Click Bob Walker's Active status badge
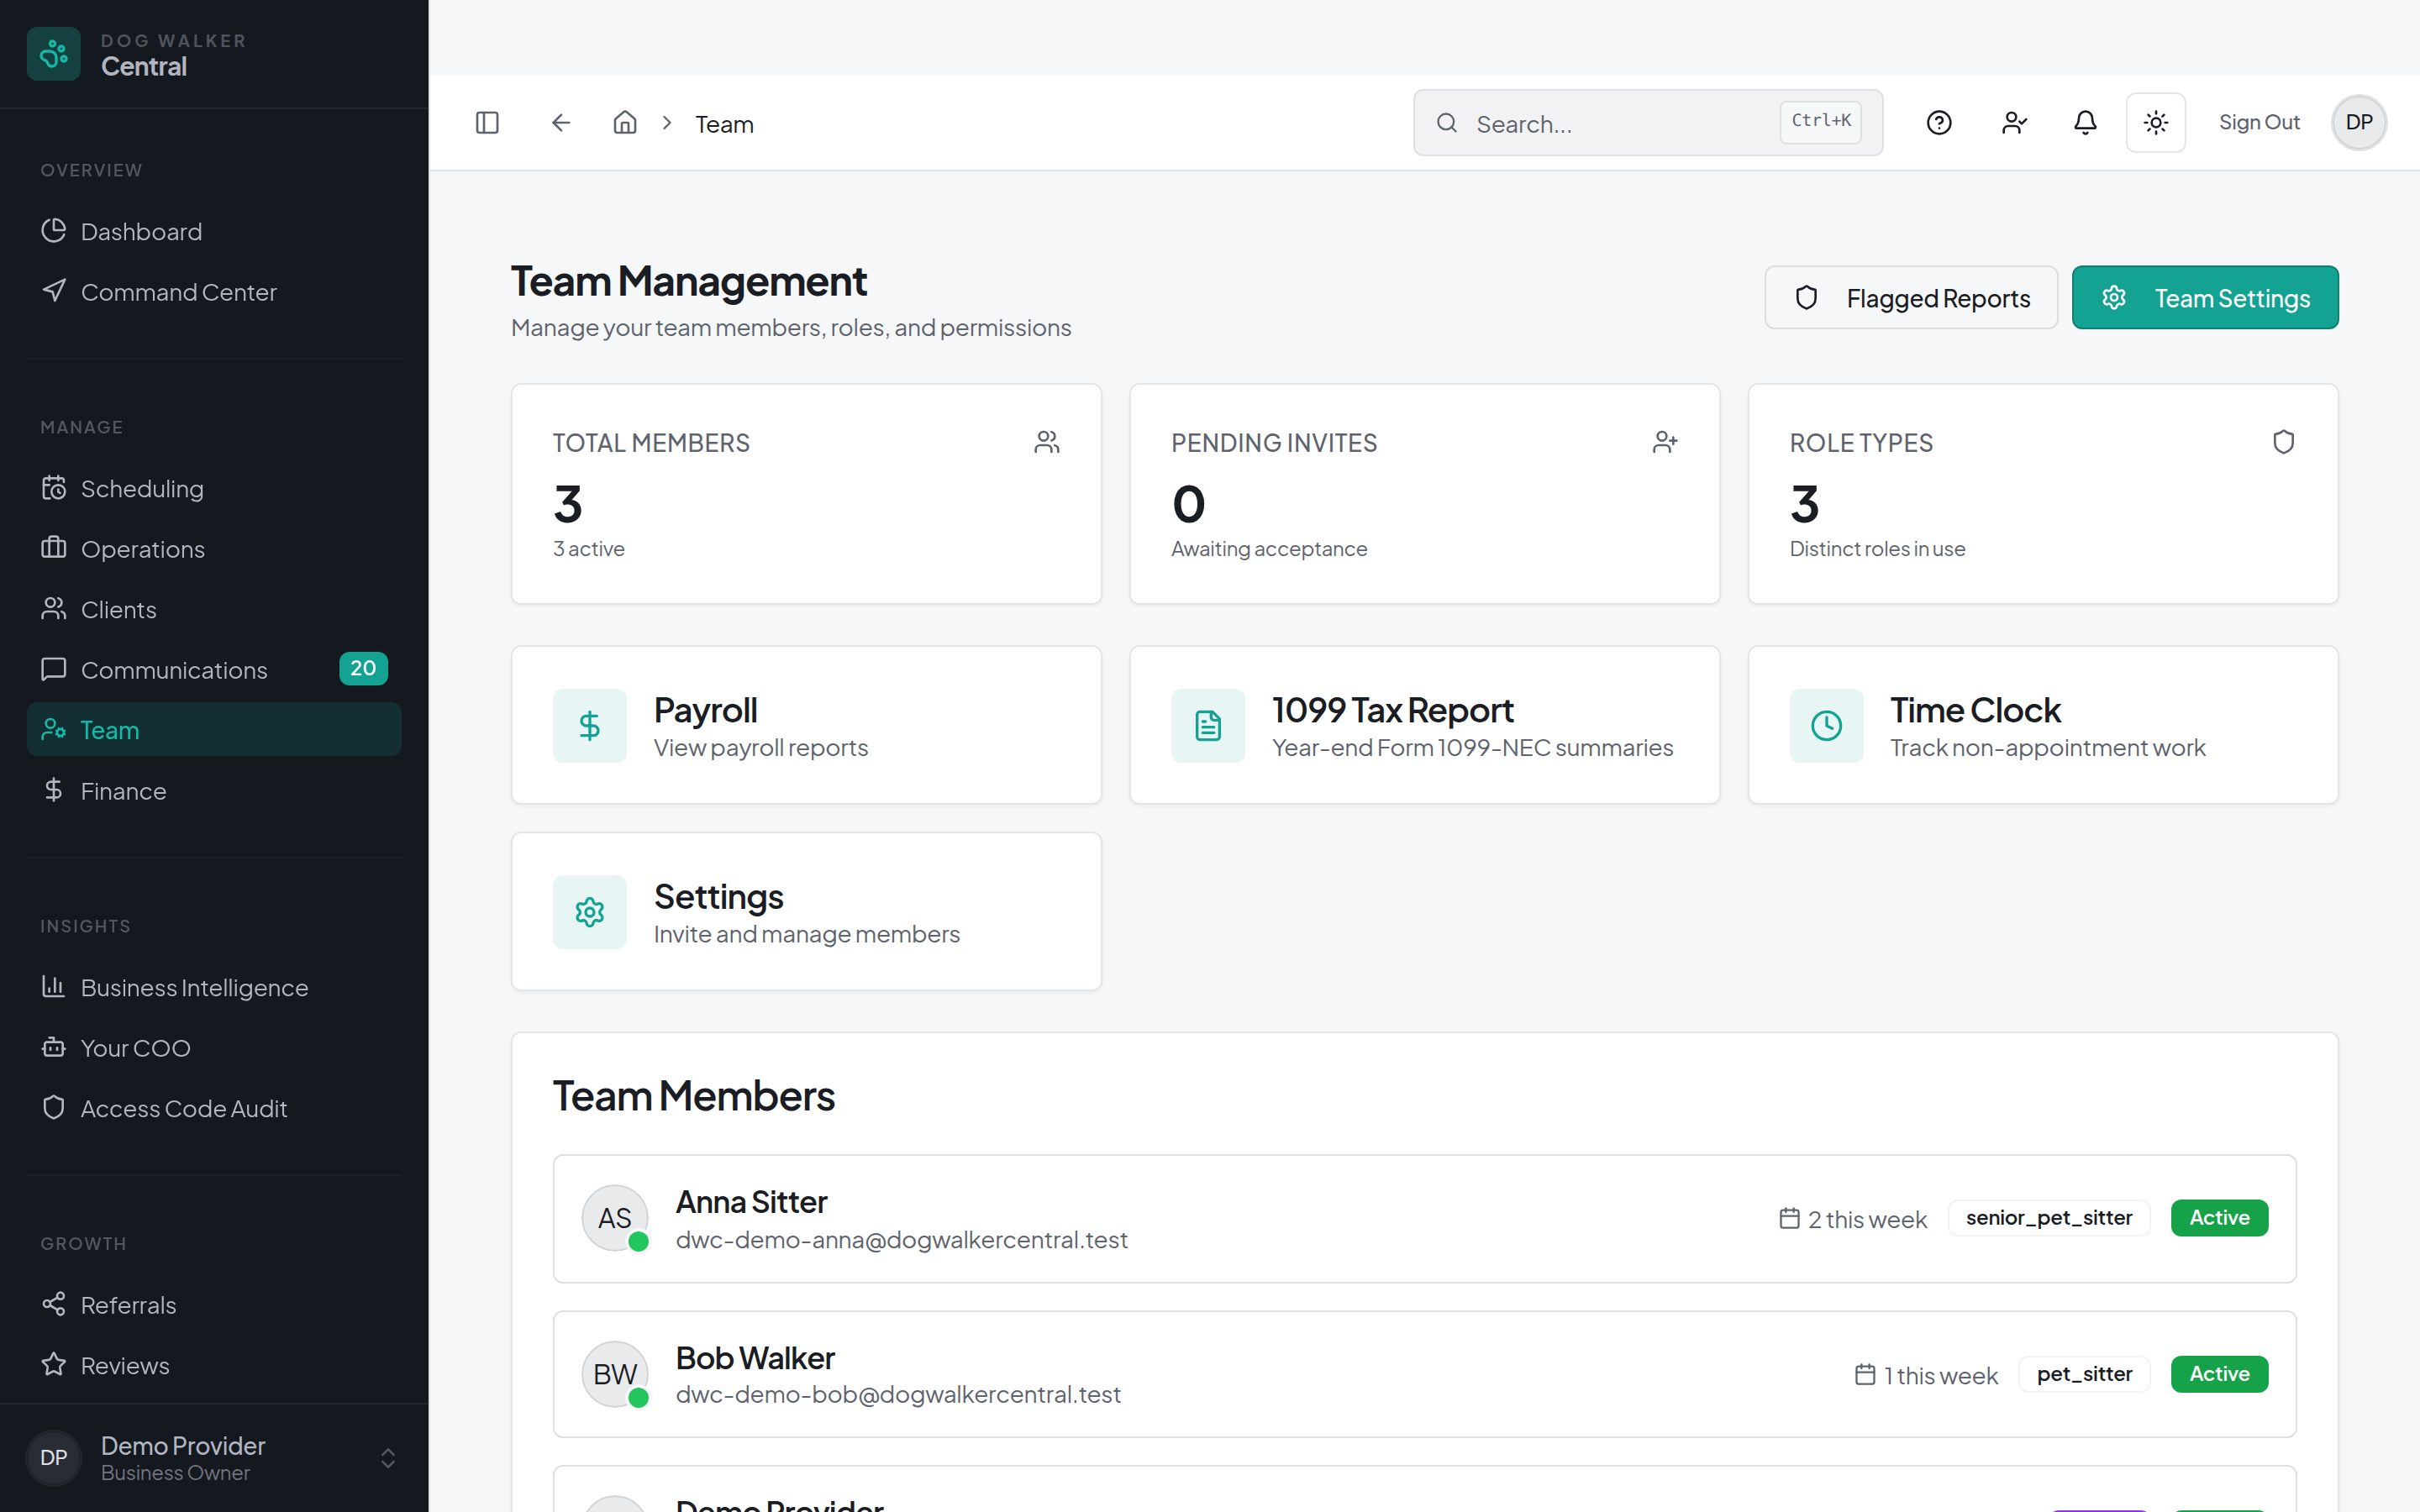 [x=2219, y=1373]
